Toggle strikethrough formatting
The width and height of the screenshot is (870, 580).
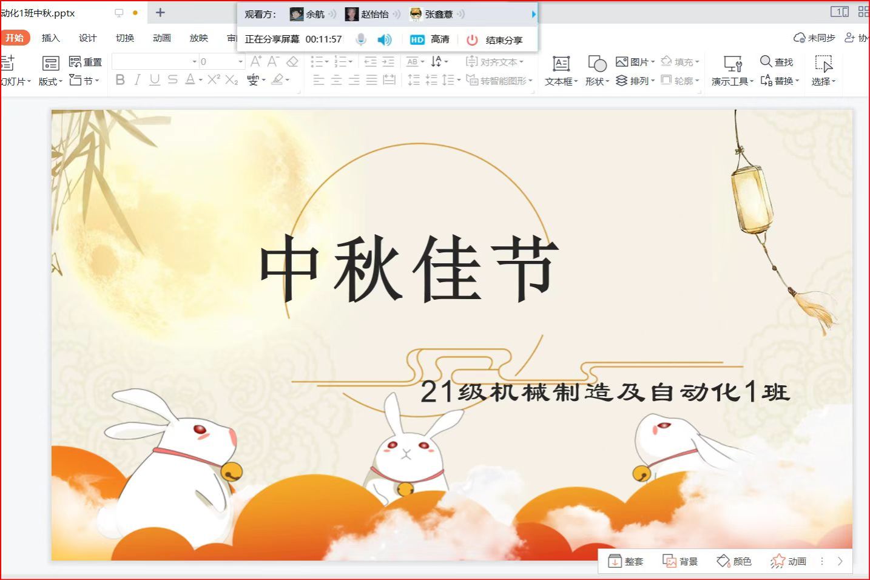pos(172,79)
